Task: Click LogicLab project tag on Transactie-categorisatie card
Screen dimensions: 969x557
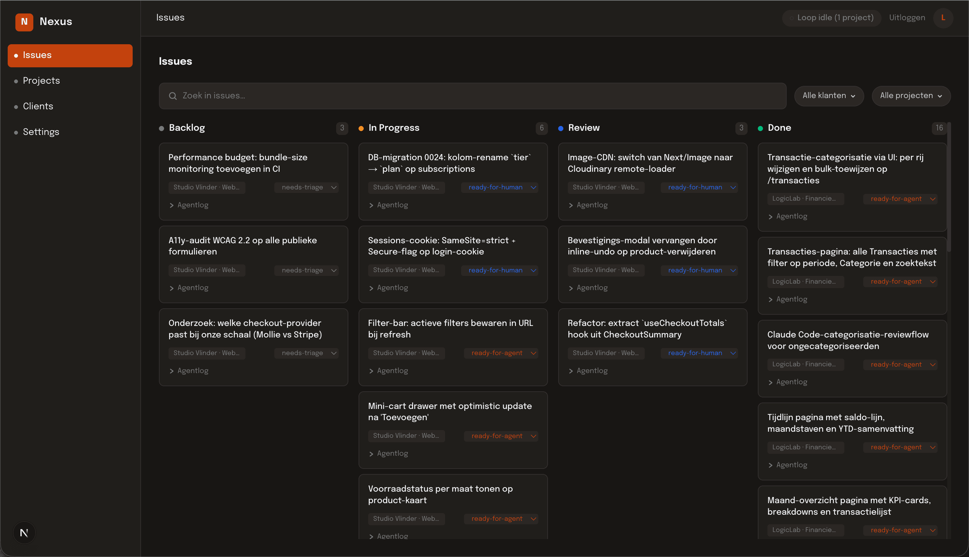Action: pos(805,199)
